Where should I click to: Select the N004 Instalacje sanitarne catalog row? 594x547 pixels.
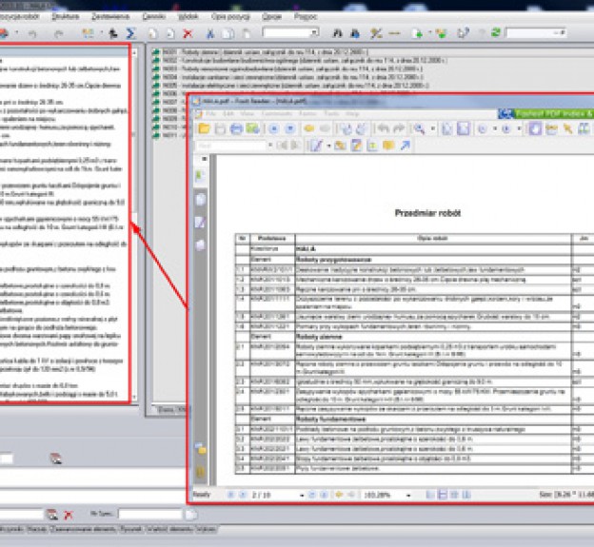[x=287, y=77]
